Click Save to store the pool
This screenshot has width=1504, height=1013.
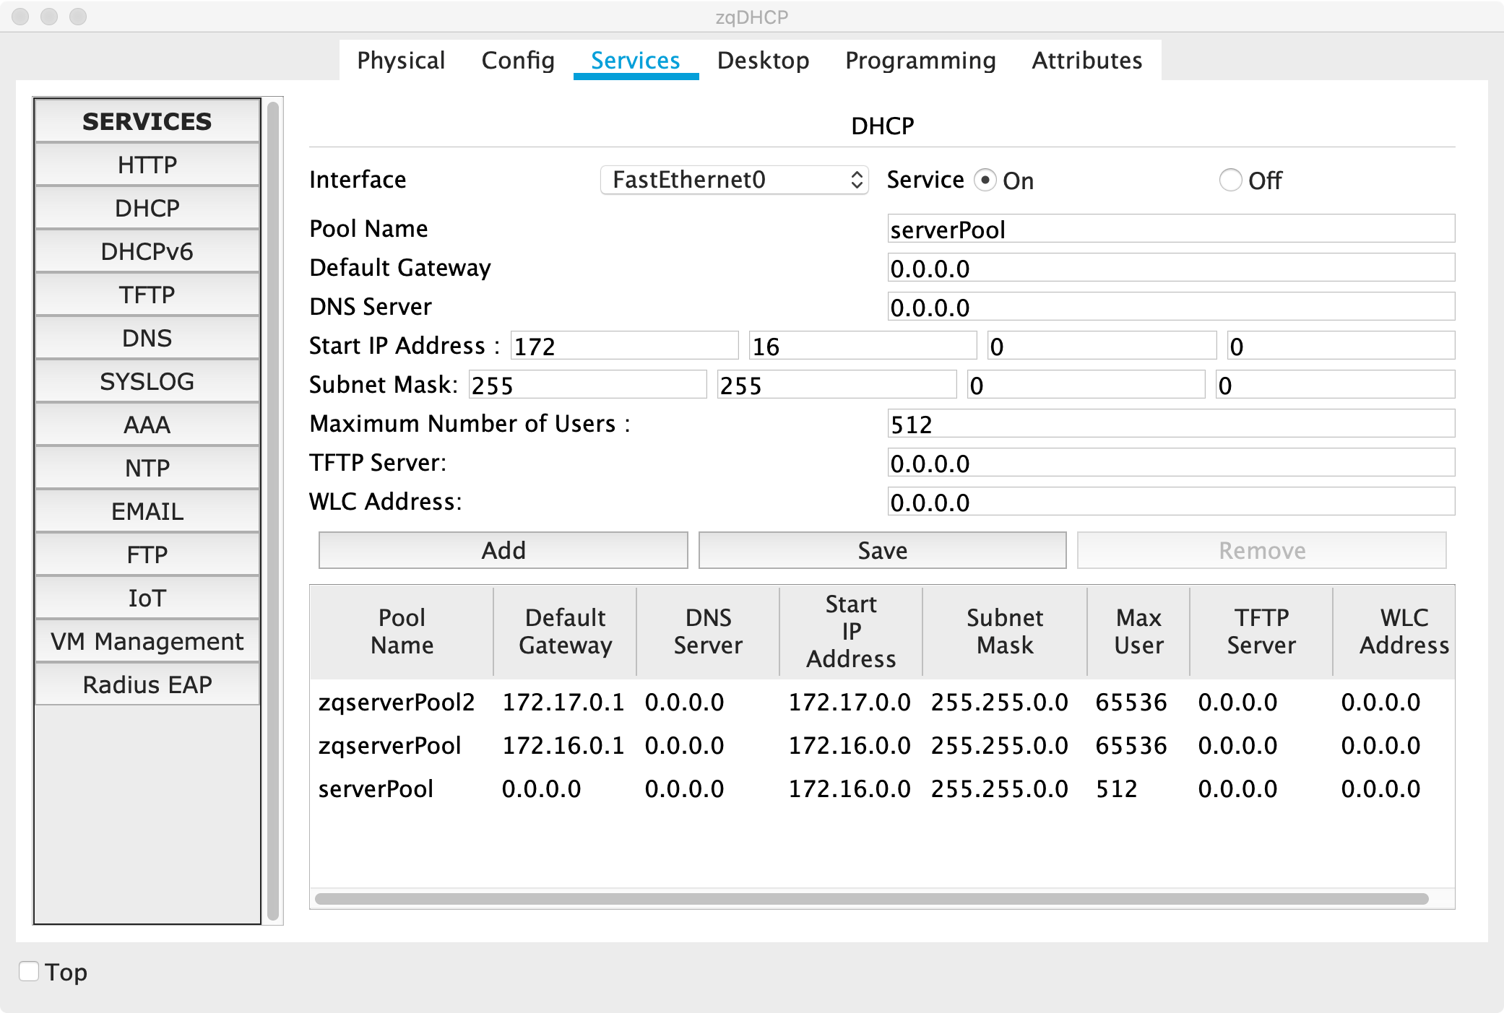(x=882, y=550)
